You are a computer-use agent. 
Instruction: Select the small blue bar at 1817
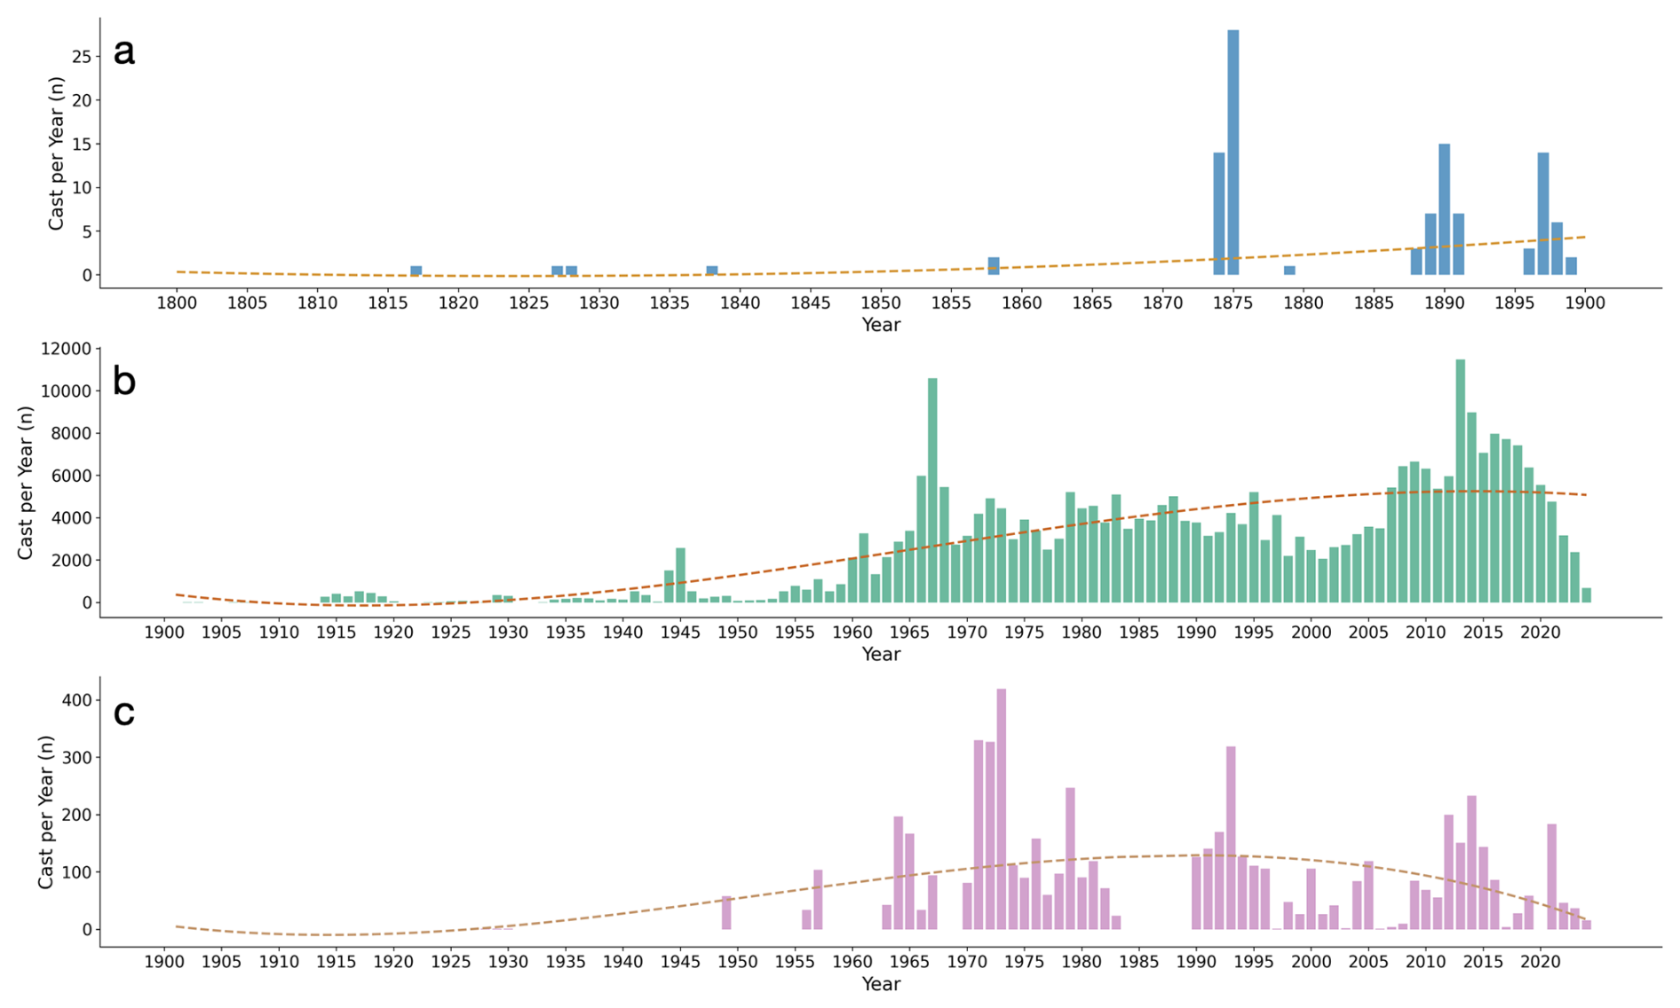point(416,271)
